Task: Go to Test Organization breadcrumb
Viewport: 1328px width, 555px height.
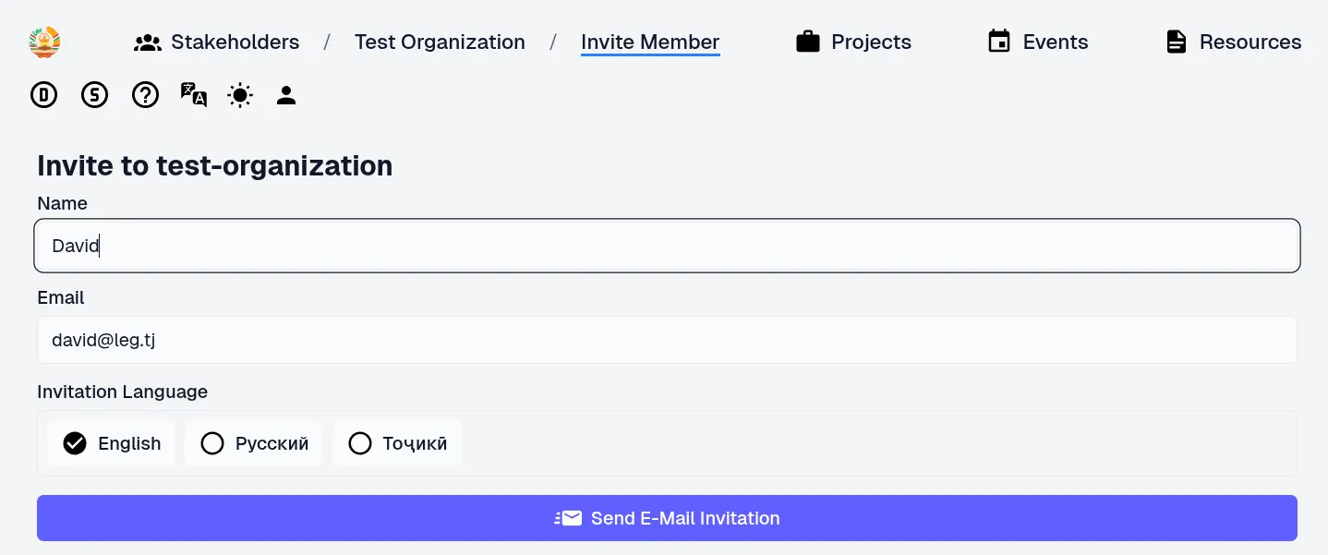Action: [440, 42]
